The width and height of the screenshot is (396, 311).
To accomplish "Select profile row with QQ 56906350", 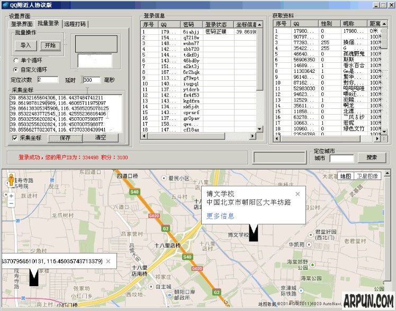I will click(327, 60).
